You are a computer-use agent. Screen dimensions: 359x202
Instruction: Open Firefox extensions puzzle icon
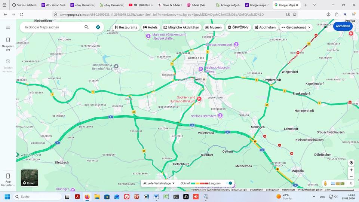click(x=337, y=15)
